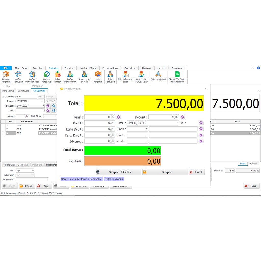Click the Jumlah quantity field
The image size is (261, 261).
22,116
